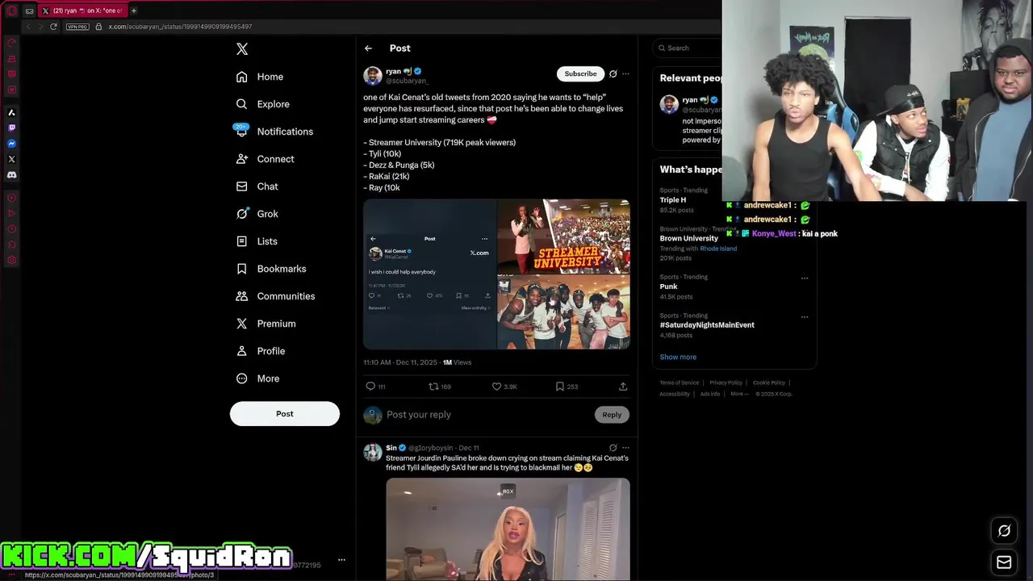Open Premium in the navigation
The width and height of the screenshot is (1033, 581).
[x=266, y=324]
